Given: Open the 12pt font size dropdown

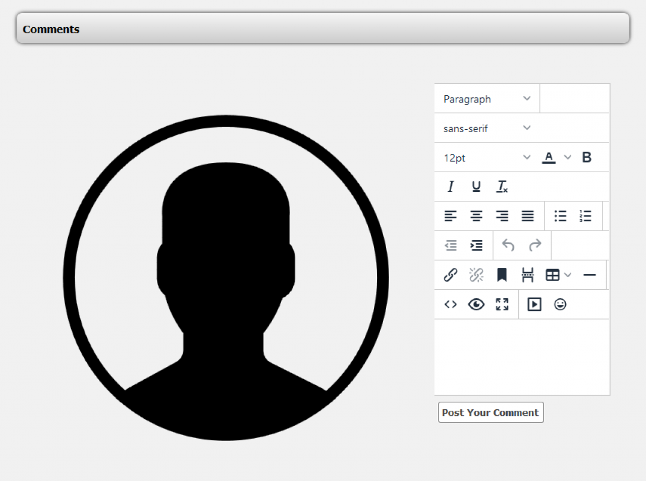Looking at the screenshot, I should (487, 157).
